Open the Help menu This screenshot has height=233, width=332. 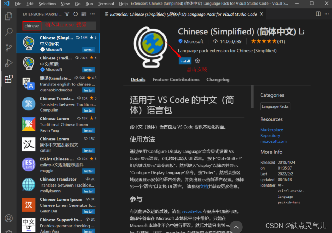pyautogui.click(x=123, y=4)
